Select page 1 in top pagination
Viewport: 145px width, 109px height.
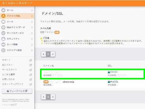[x=48, y=54]
